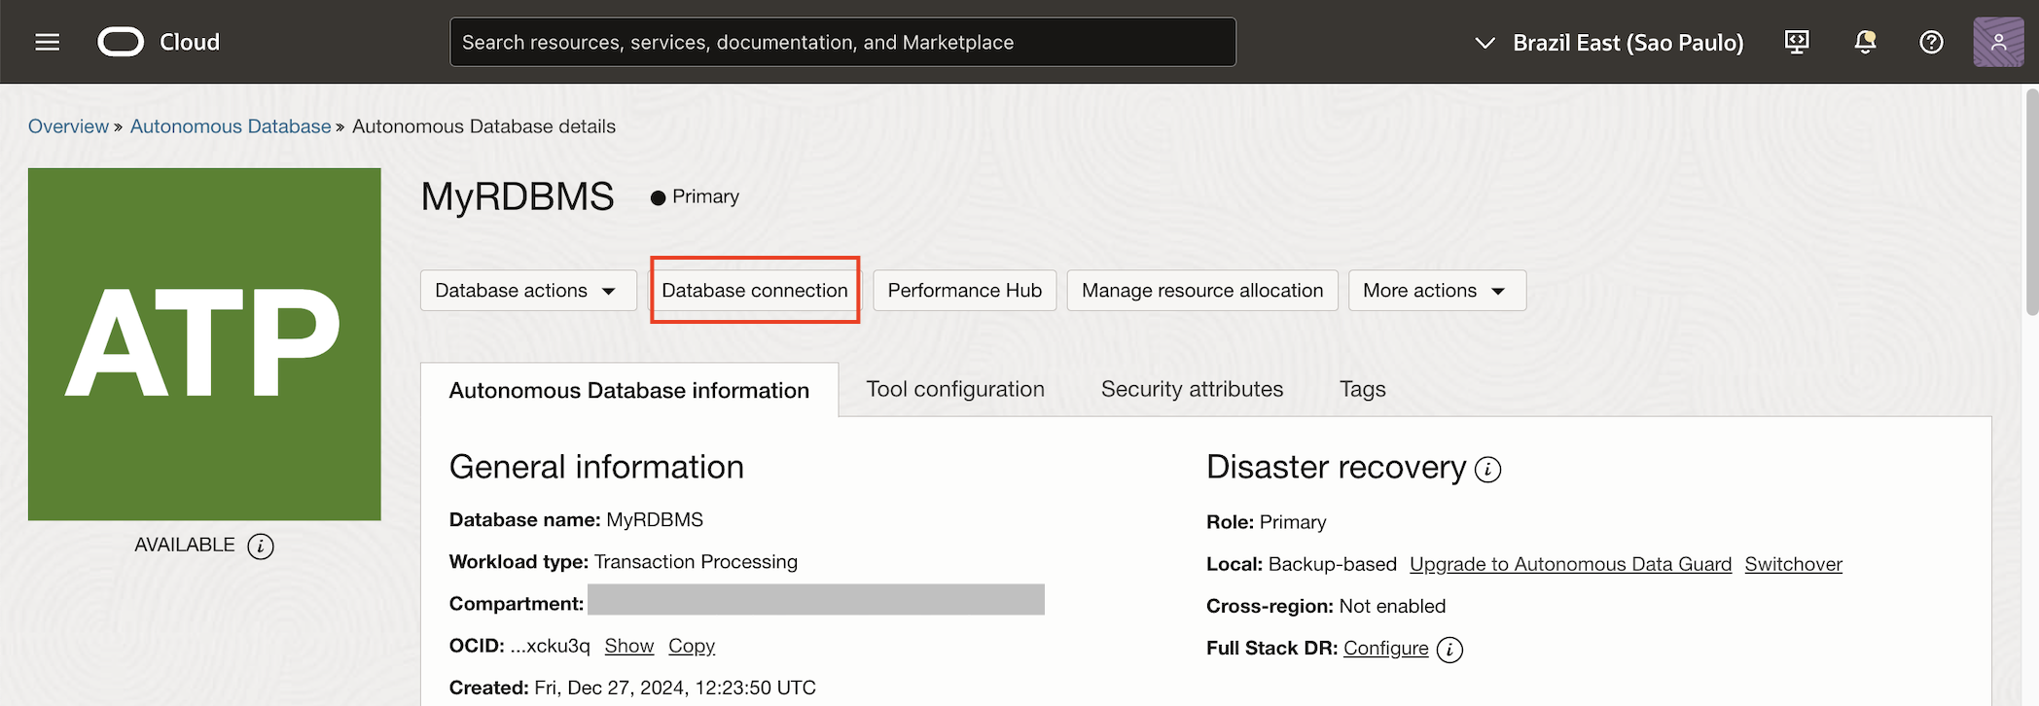This screenshot has height=706, width=2039.
Task: Expand the More actions dropdown
Action: click(x=1437, y=291)
